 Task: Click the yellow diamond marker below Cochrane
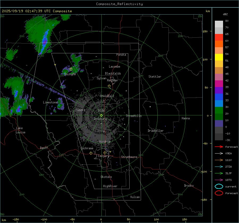[x=91, y=153]
